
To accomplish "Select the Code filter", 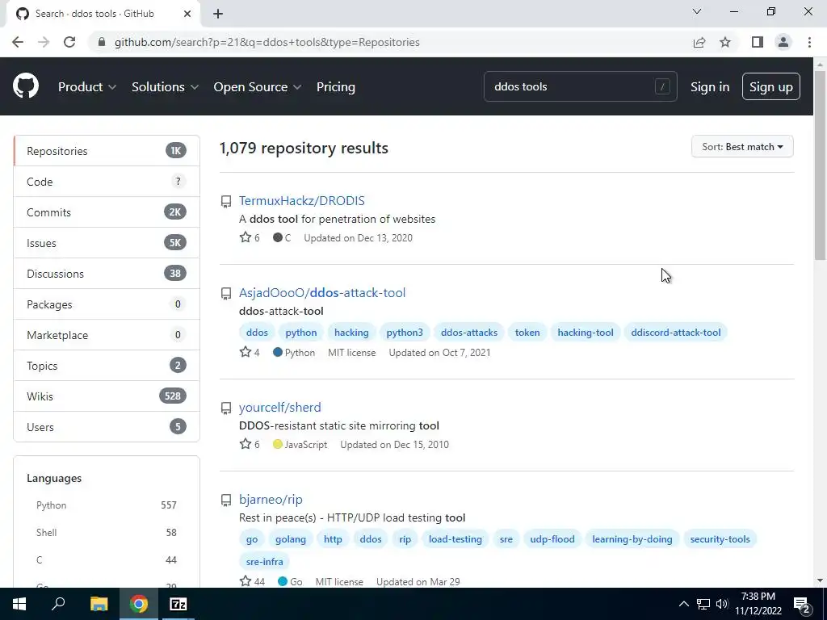I will [107, 182].
